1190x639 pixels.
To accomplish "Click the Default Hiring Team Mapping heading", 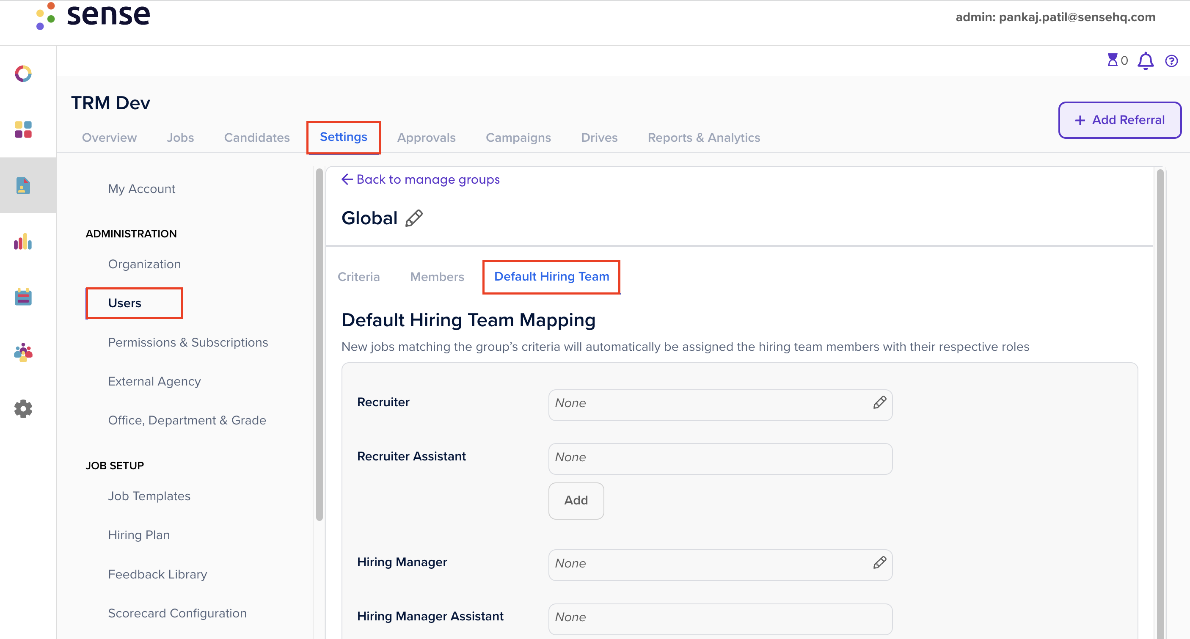I will (468, 320).
